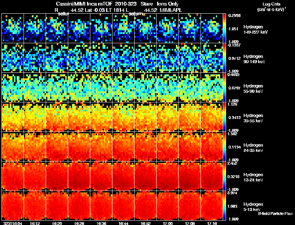This screenshot has width=295, height=225.
Task: Click the 'Hydrogen 5-13 keV' row label
Action: (x=253, y=207)
